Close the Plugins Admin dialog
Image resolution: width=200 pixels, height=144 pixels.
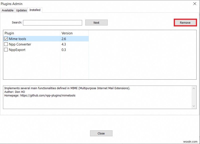coord(101,133)
